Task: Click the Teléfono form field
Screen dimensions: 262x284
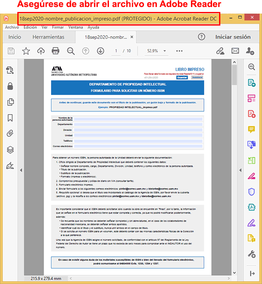Action: [138, 141]
